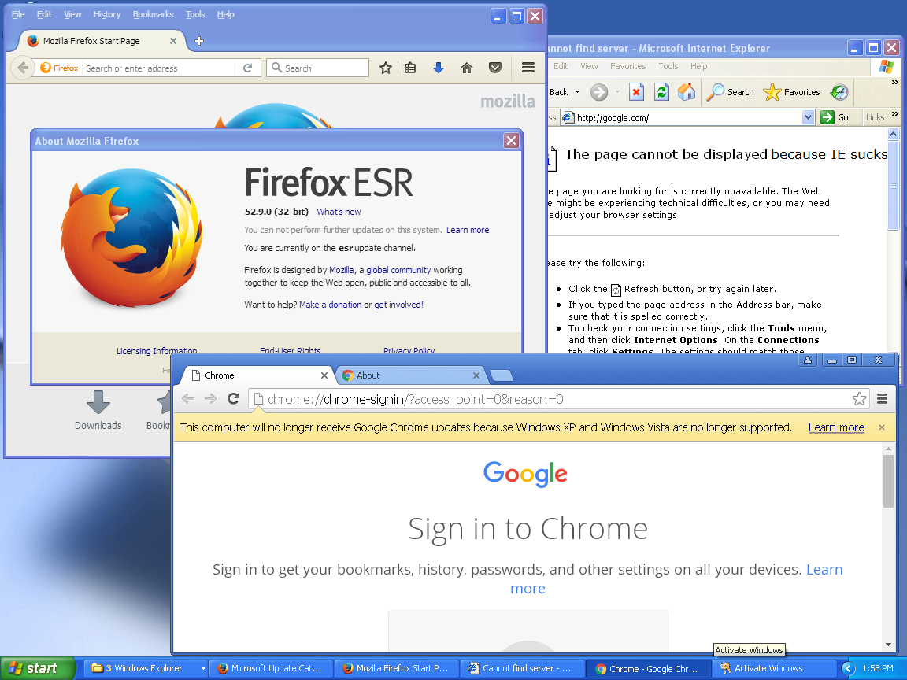Viewport: 907px width, 680px height.
Task: Dismiss Chrome unsupported OS infobar
Action: click(882, 427)
